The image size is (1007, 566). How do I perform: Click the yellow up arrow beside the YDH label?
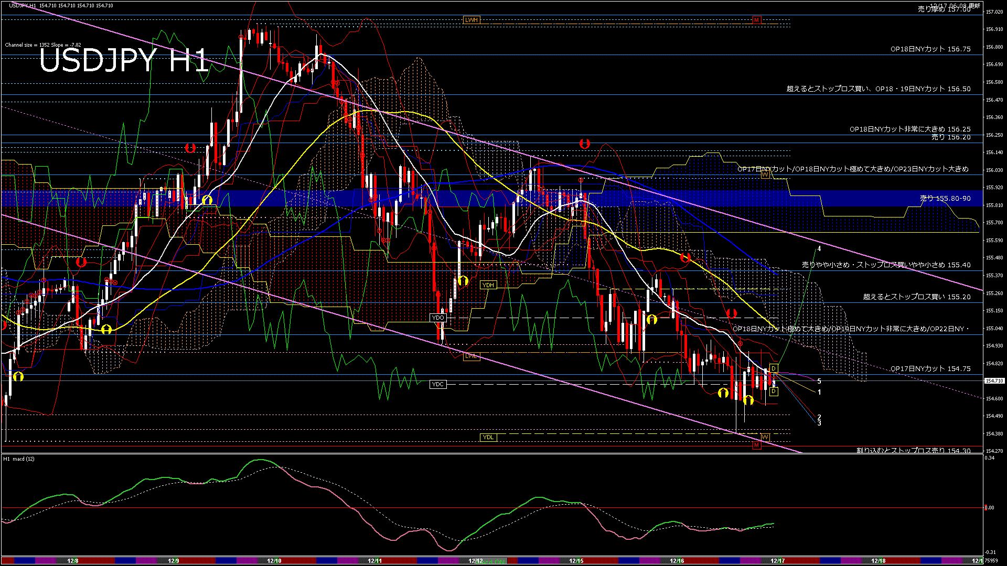(x=463, y=281)
